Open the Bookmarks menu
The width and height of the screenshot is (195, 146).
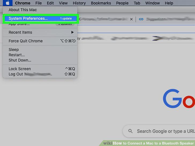101,3
